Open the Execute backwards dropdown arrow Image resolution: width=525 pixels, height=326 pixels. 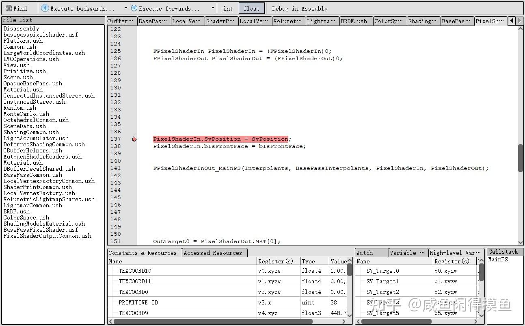(x=126, y=7)
